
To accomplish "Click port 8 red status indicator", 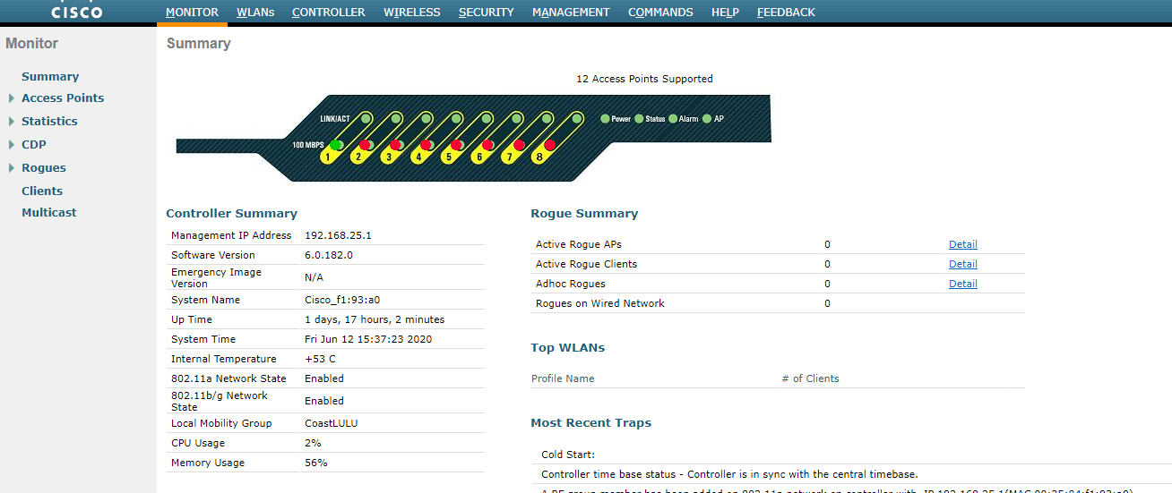I will 549,145.
